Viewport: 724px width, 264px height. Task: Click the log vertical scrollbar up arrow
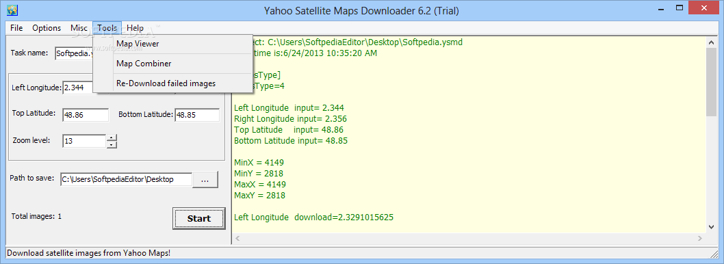[712, 42]
